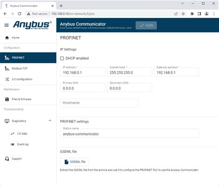
Task: Click the Hostname input field
Action: click(x=99, y=103)
